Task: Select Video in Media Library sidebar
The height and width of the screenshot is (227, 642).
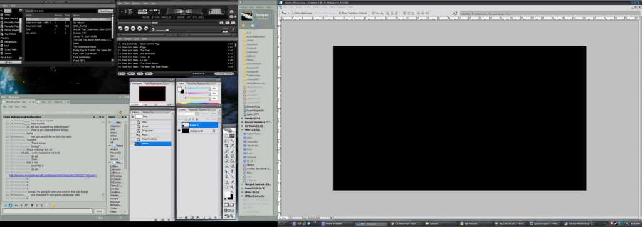Action: tap(8, 14)
